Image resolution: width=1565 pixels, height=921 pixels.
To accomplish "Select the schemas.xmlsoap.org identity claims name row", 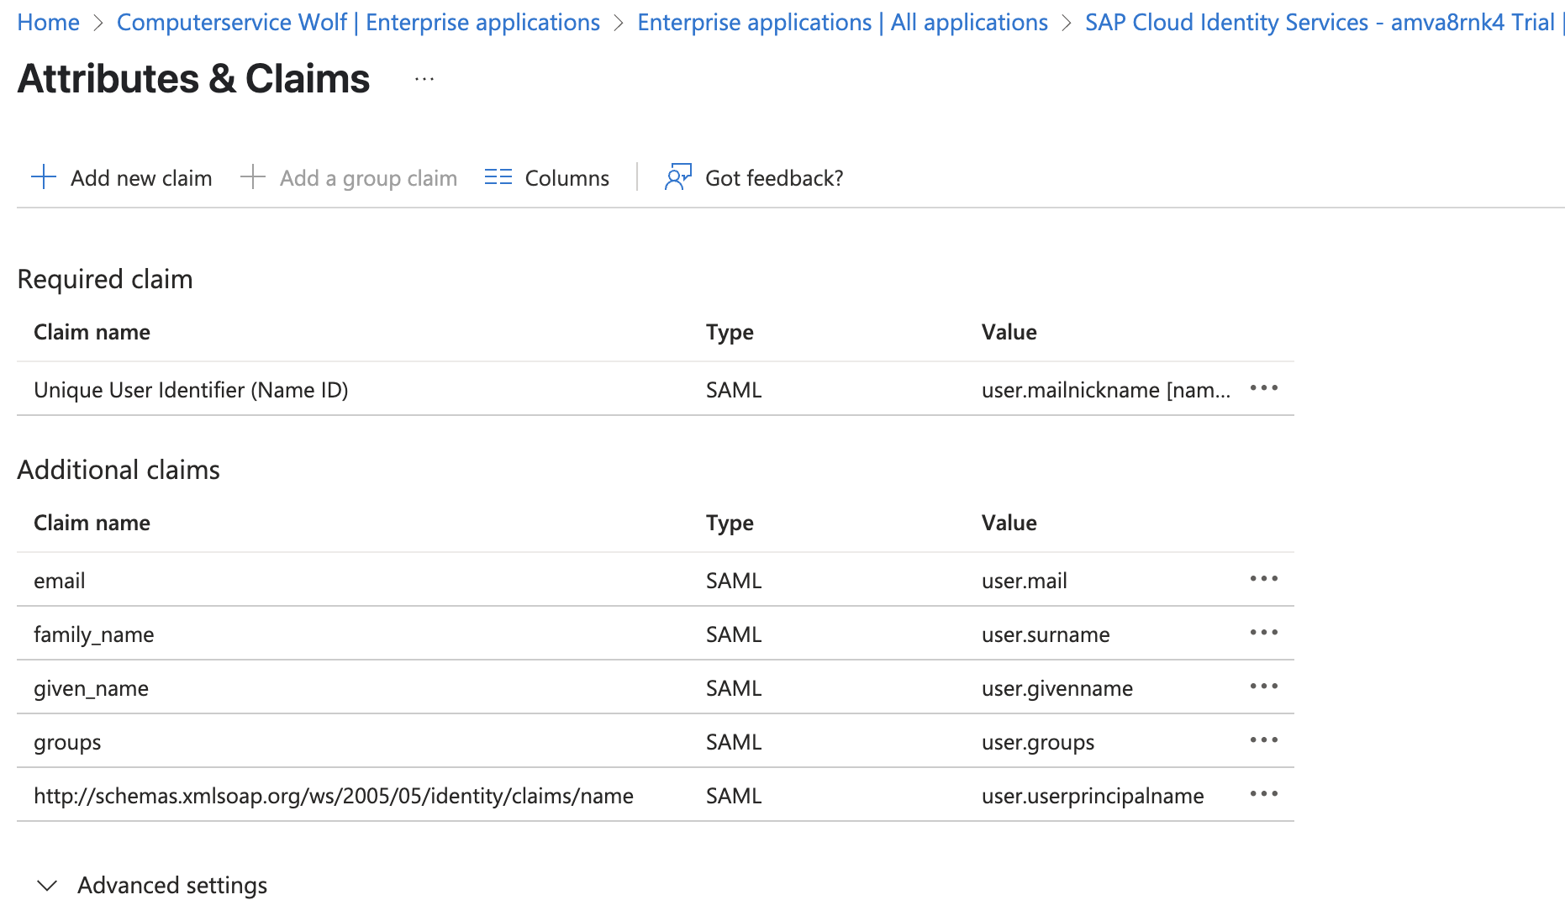I will tap(334, 796).
